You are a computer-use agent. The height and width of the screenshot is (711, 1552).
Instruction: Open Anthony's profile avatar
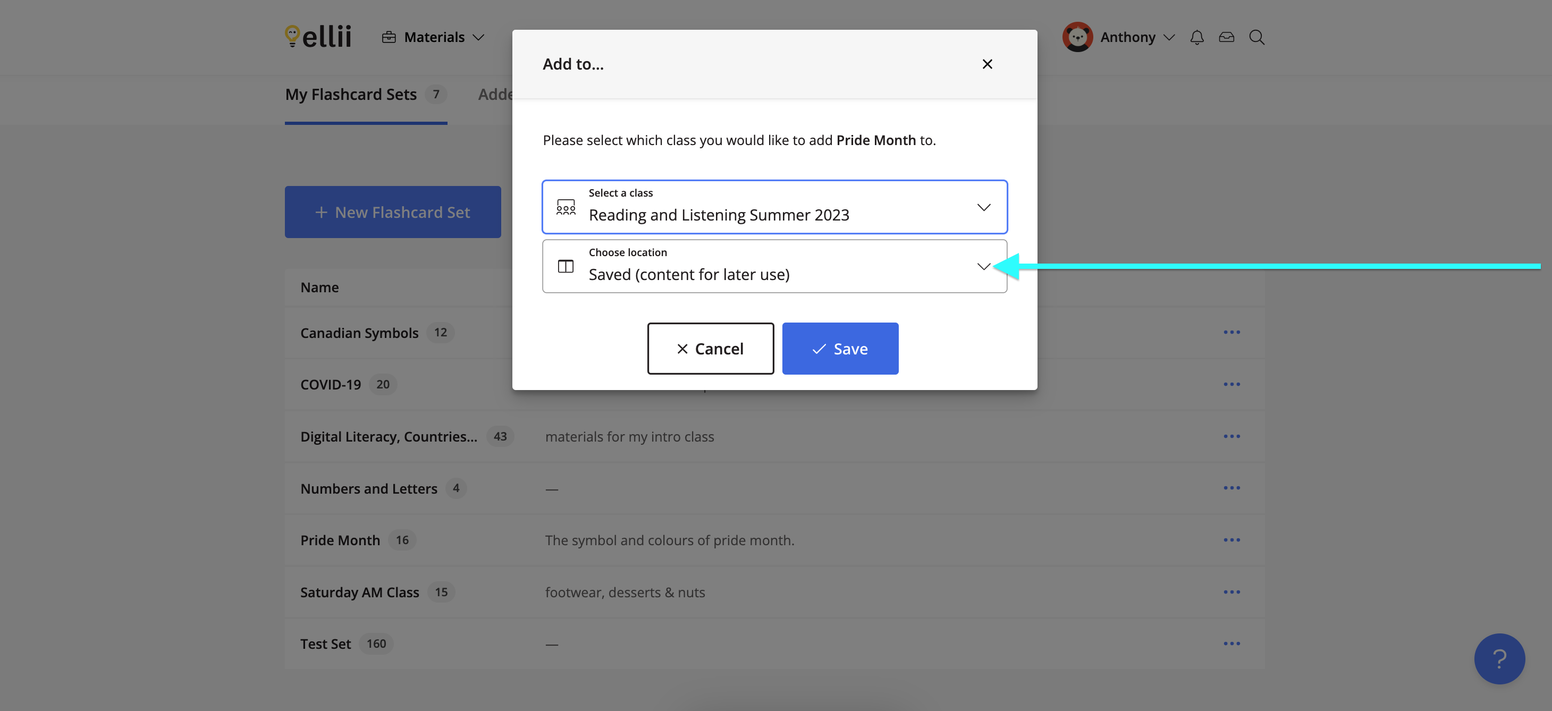(1077, 37)
